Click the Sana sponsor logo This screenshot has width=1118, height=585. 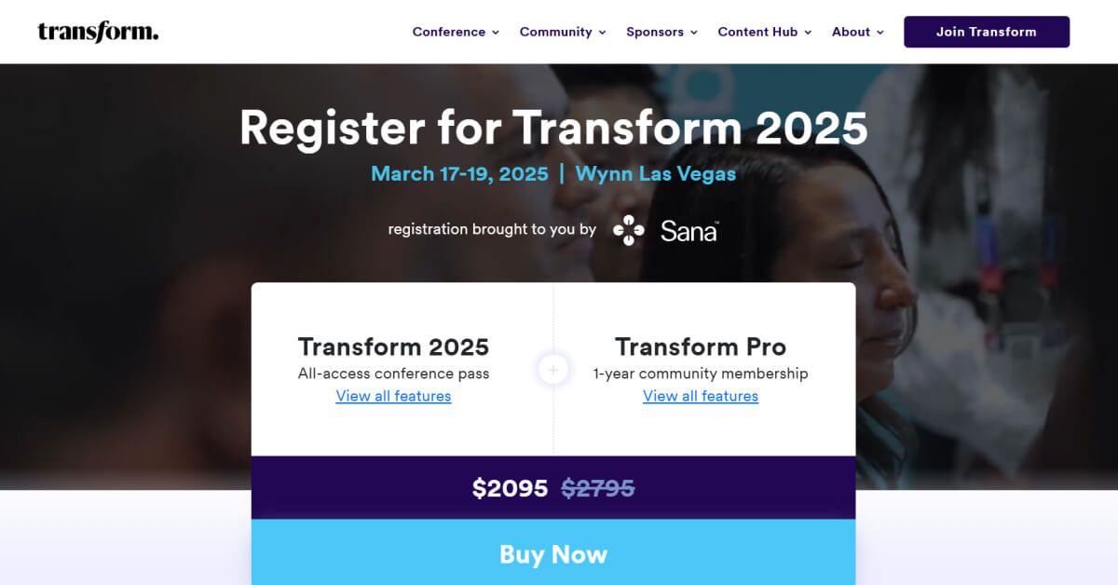(663, 229)
